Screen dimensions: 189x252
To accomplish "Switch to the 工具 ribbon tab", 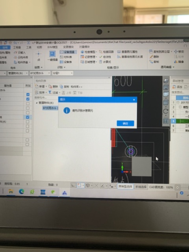I will [x=29, y=47].
